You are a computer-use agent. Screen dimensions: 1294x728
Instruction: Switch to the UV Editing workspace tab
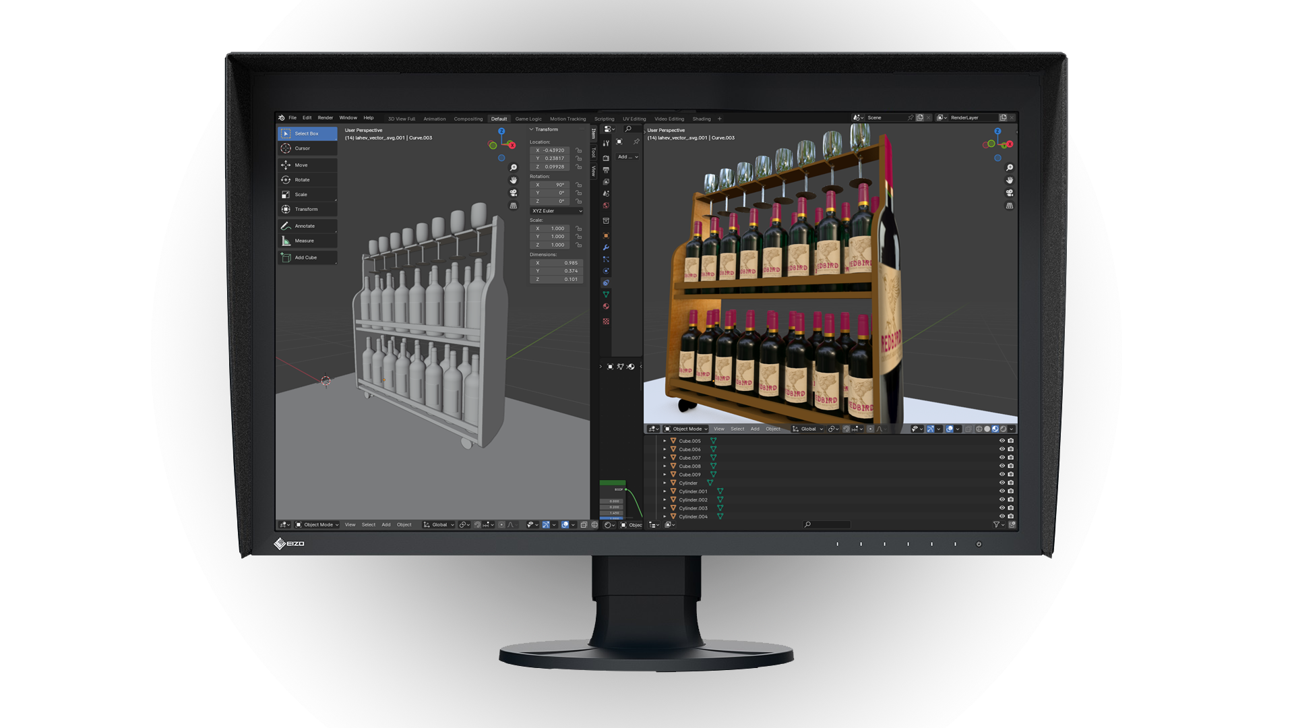[x=634, y=119]
